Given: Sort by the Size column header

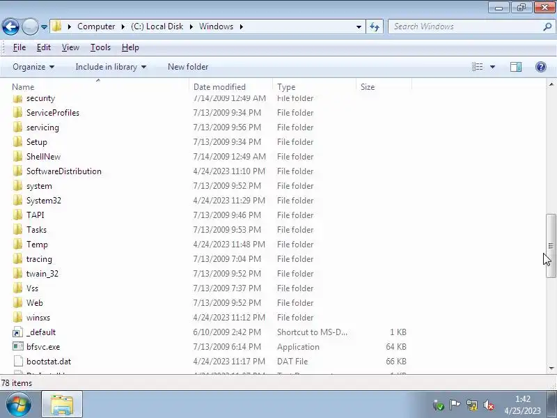Looking at the screenshot, I should pos(384,86).
